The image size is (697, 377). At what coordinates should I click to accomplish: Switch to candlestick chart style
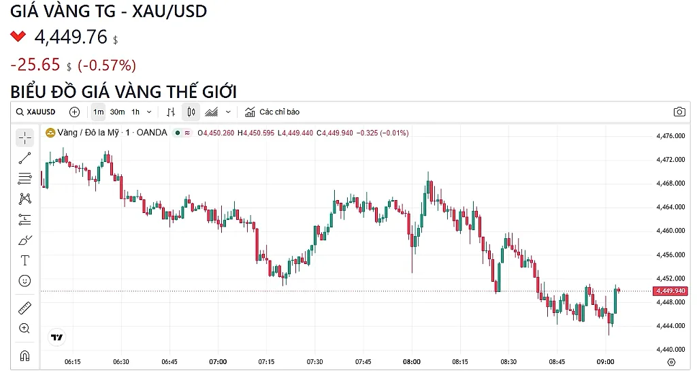(191, 112)
